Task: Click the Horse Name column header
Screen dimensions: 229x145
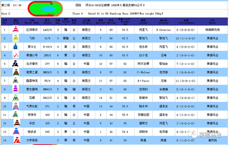Action: 32,21
